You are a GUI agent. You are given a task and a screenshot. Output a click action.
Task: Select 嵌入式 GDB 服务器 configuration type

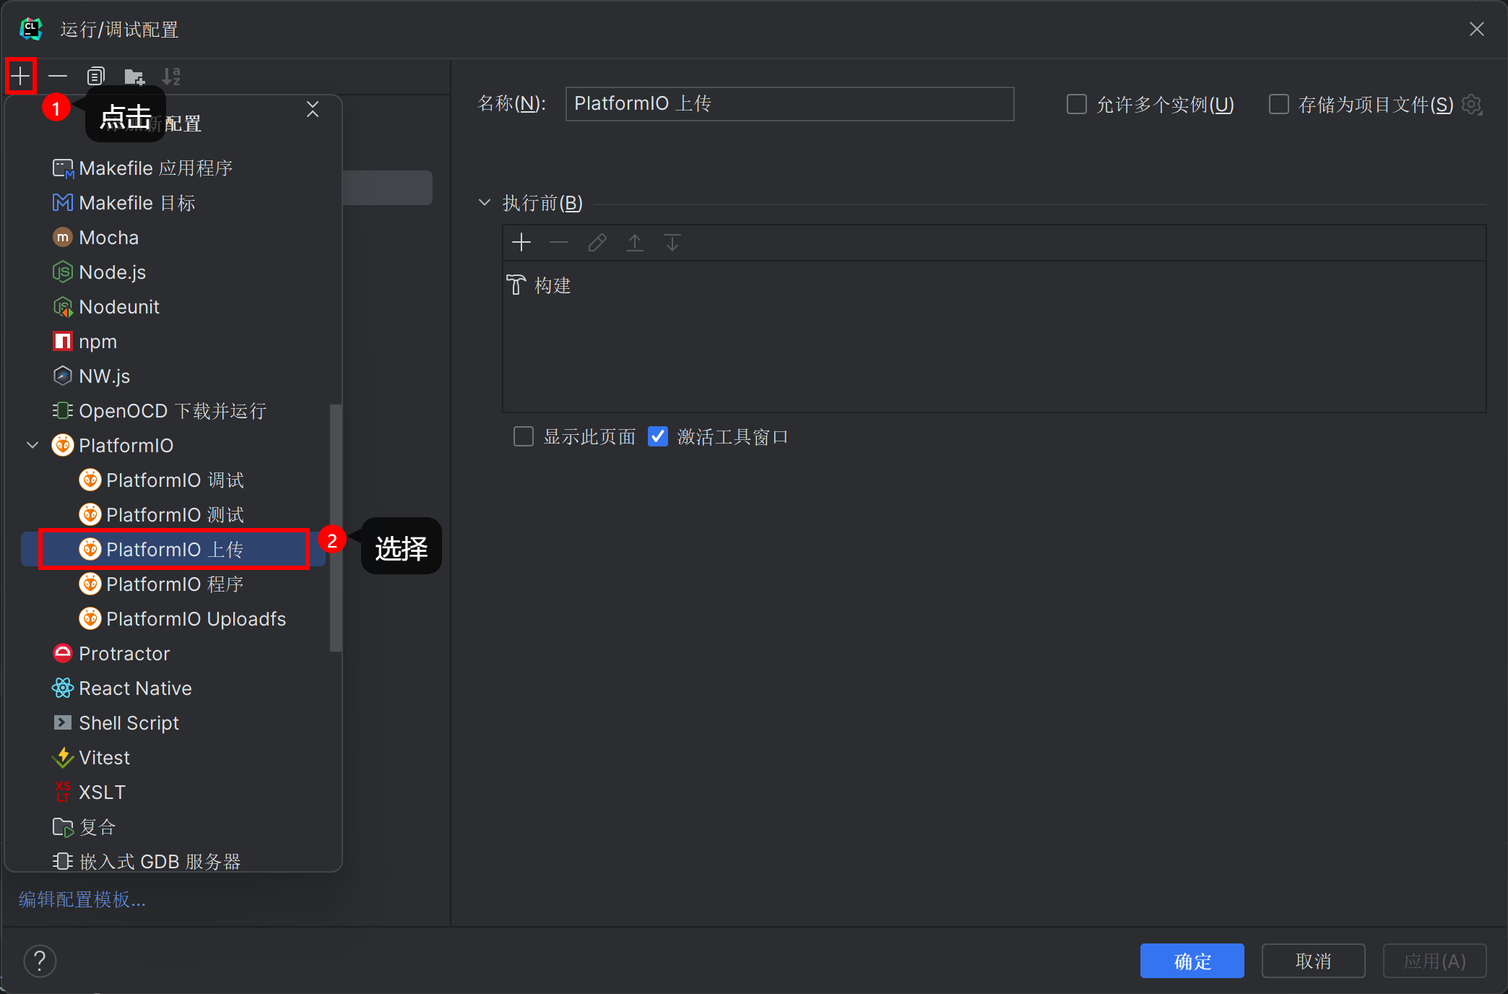tap(173, 860)
